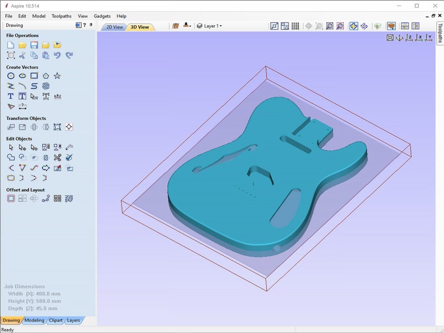Screen dimensions: 444x333
Task: Expand the Toolpaths side panel tab
Action: 440,33
